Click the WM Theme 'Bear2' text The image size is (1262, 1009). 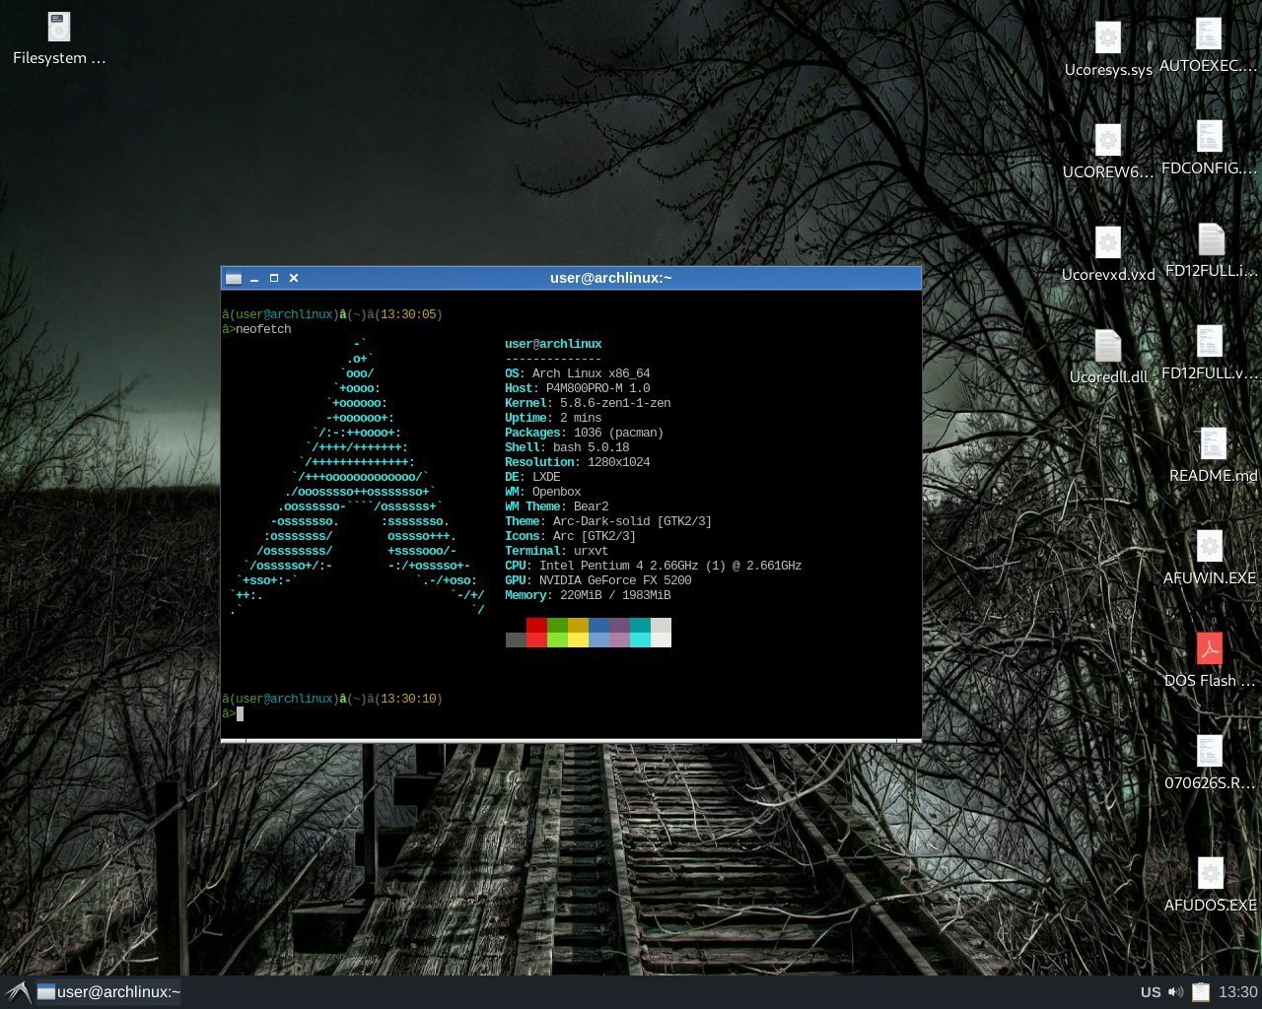click(x=592, y=506)
